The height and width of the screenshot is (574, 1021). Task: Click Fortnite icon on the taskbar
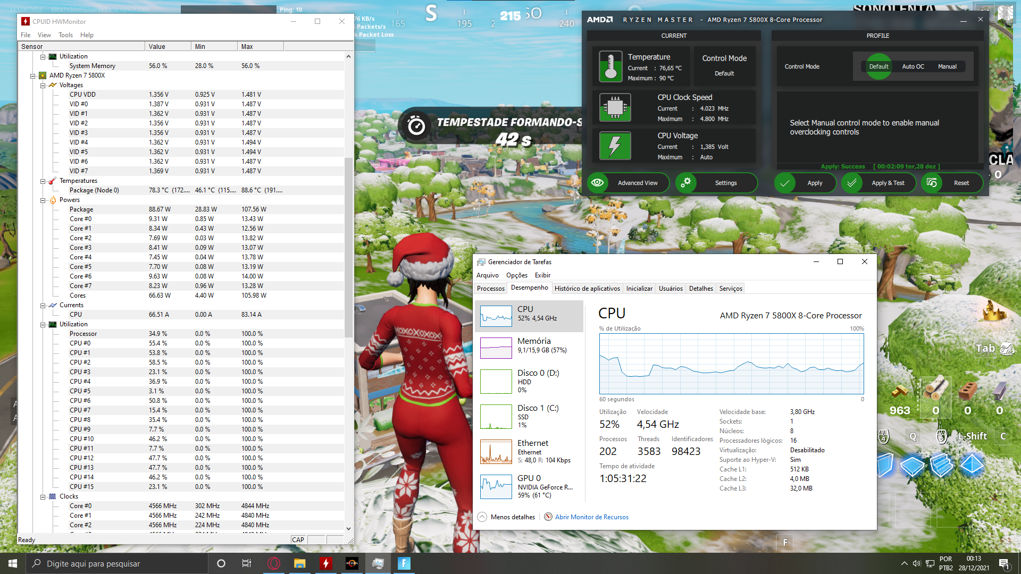(x=404, y=563)
